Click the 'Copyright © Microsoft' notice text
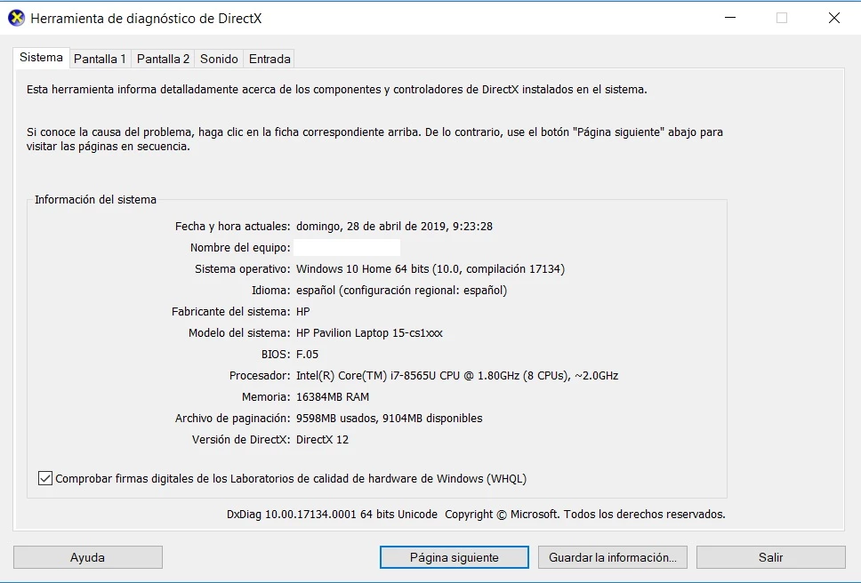This screenshot has width=861, height=583. pyautogui.click(x=502, y=515)
